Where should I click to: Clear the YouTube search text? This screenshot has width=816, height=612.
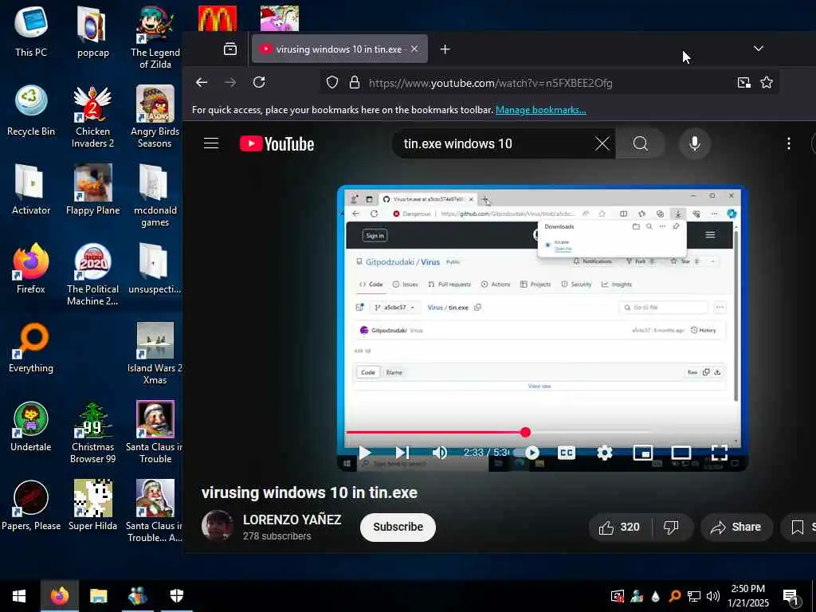pos(602,143)
